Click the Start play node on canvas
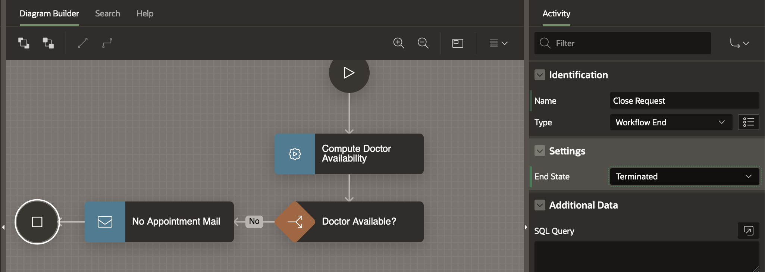 349,73
